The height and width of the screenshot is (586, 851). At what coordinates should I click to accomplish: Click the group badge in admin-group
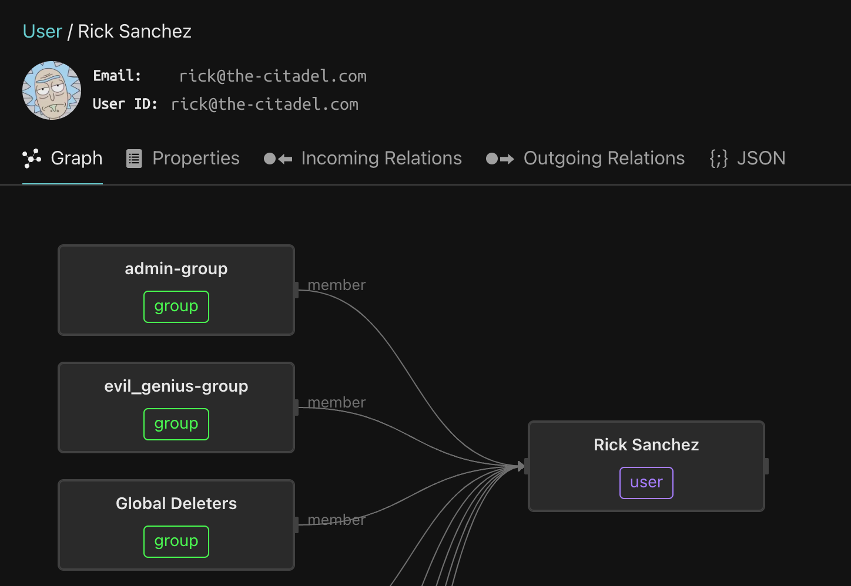(176, 307)
